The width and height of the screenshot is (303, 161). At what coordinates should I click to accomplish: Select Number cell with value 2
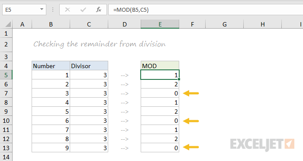51,84
